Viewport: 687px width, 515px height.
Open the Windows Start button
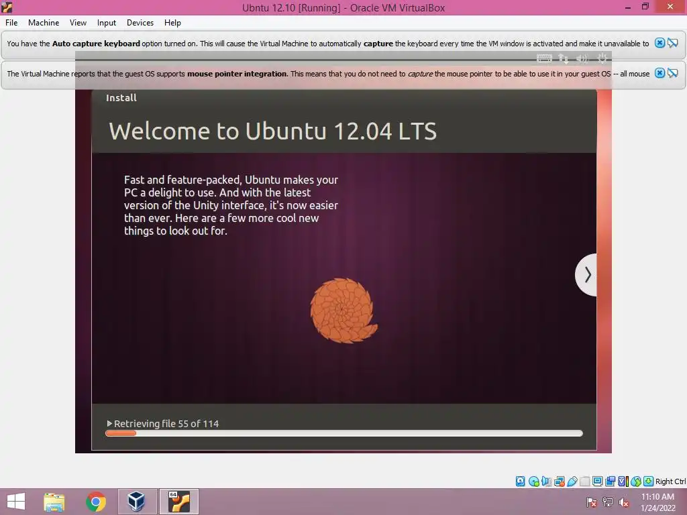pos(16,502)
